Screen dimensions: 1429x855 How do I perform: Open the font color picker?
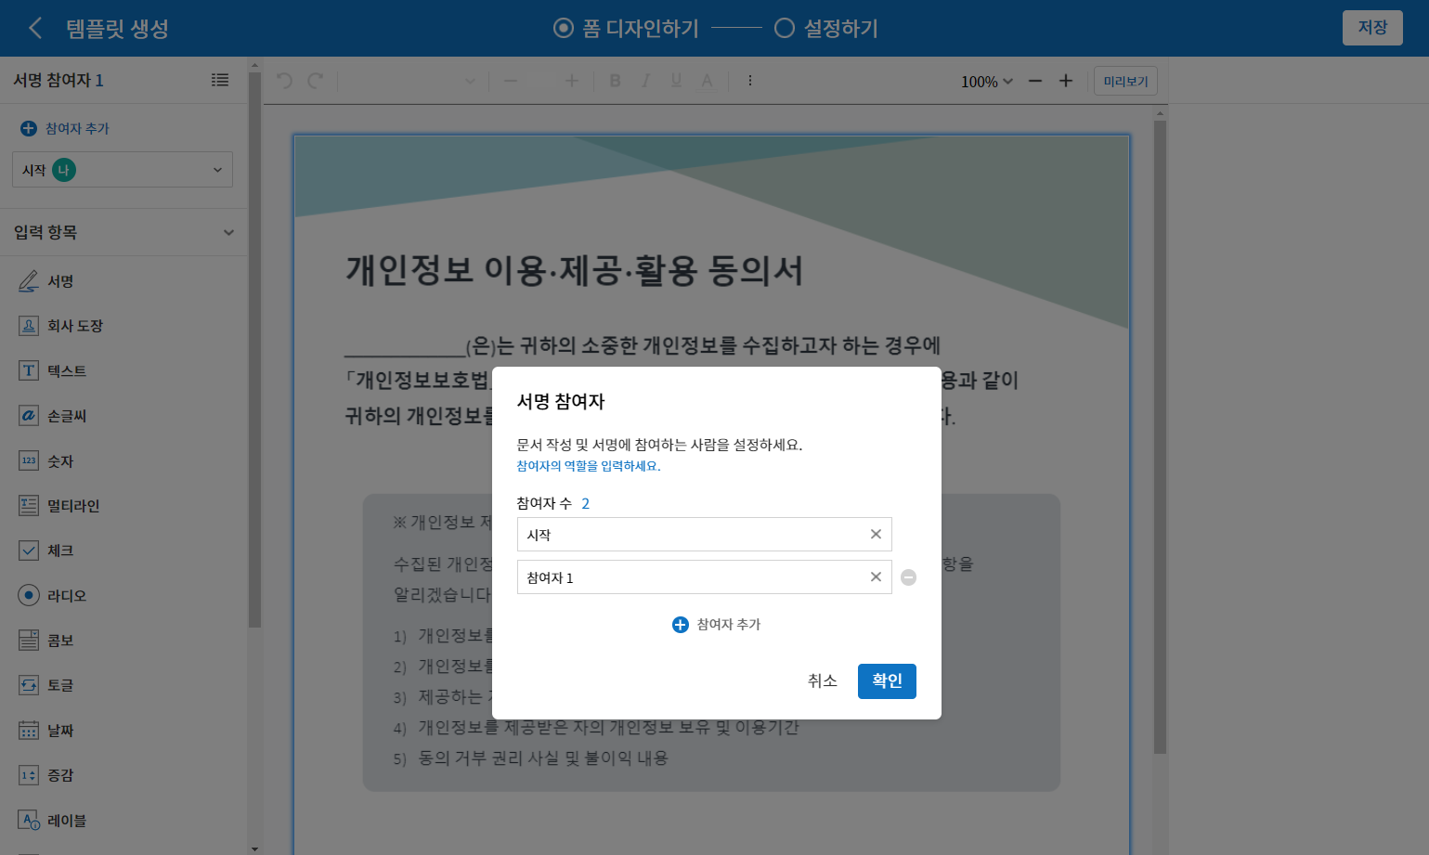point(707,81)
